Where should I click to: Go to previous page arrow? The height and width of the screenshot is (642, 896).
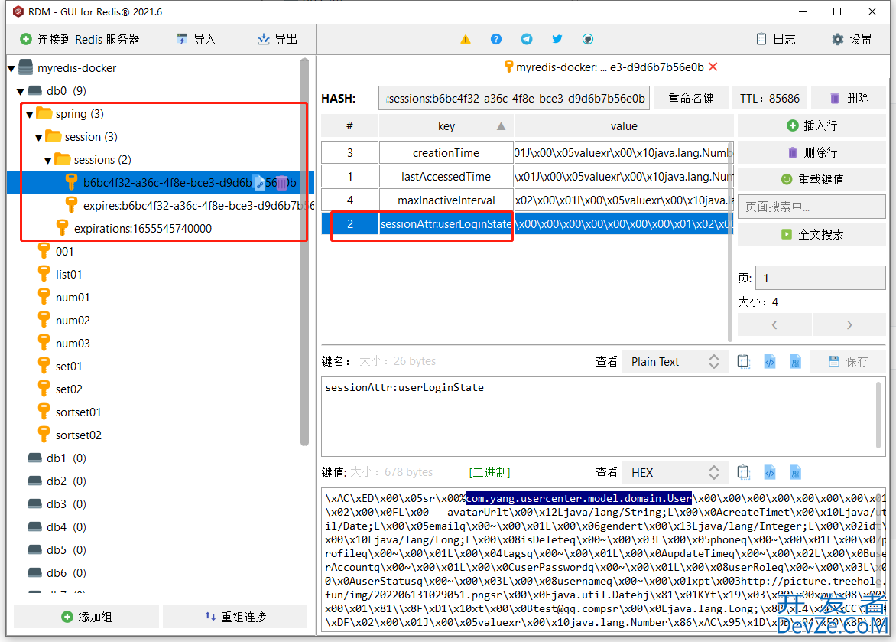[x=774, y=324]
